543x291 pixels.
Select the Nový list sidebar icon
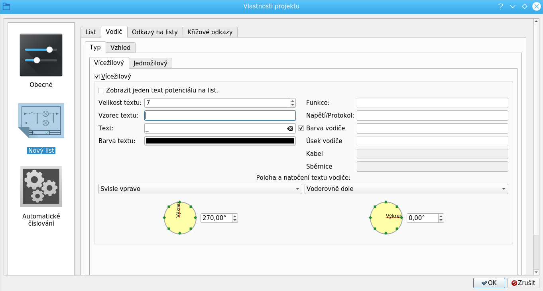click(x=41, y=121)
